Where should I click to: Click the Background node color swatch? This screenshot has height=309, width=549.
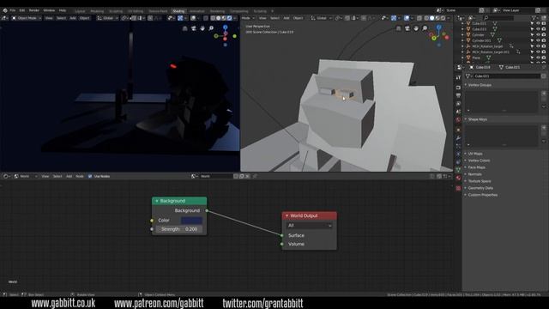[191, 221]
